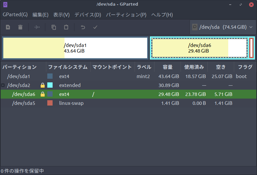The image size is (257, 175).
Task: Click the 空き column header
Action: [221, 67]
